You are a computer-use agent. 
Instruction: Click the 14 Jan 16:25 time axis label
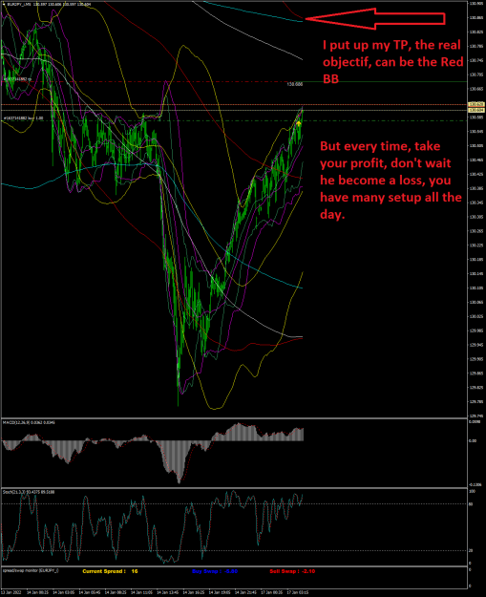click(192, 592)
